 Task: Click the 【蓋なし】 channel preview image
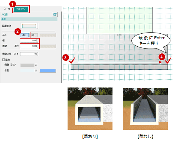145,109
